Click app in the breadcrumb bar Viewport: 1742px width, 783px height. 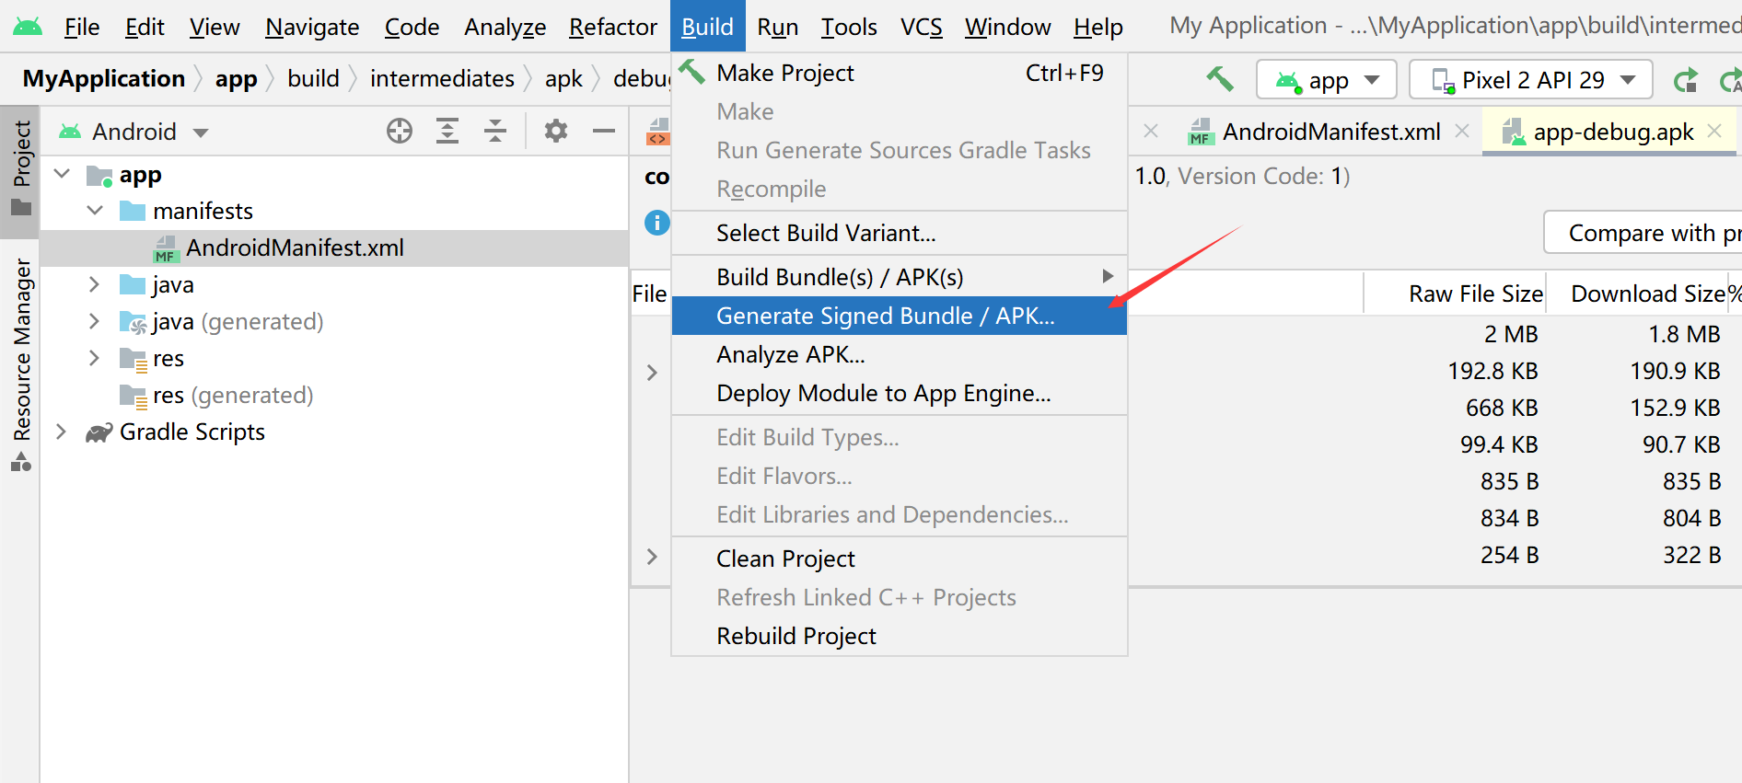point(237,78)
